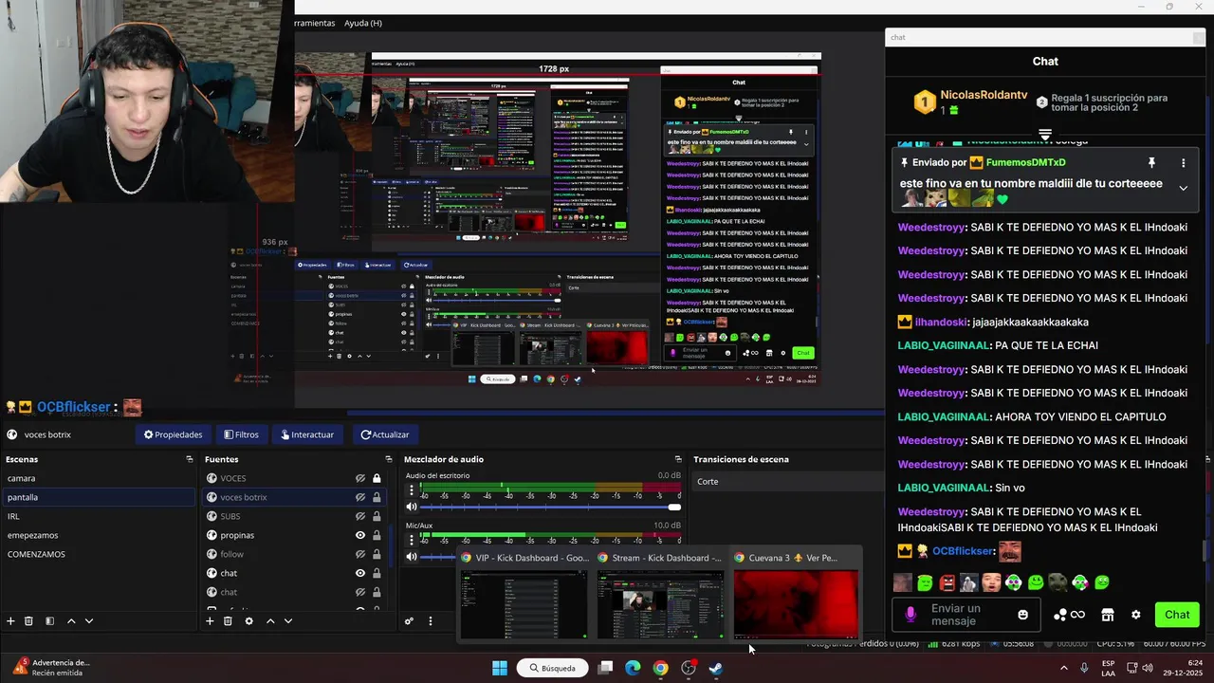Select the emepezamos scene
Screen dimensions: 1214x683
(99, 535)
